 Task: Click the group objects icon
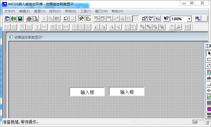tap(127, 27)
